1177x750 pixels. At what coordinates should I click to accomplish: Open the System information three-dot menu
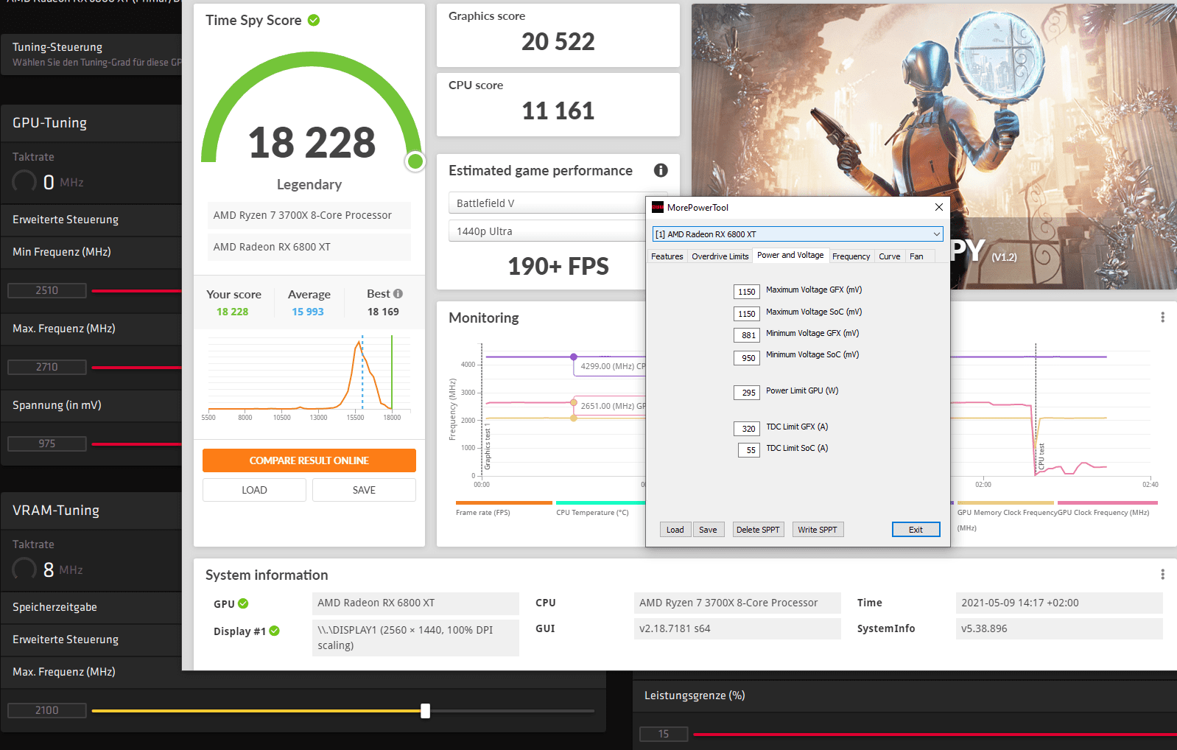click(x=1162, y=574)
